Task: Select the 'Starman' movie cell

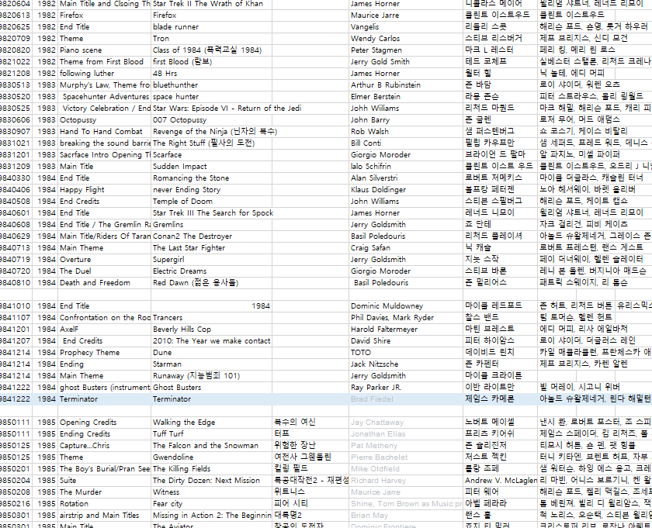Action: [x=211, y=364]
